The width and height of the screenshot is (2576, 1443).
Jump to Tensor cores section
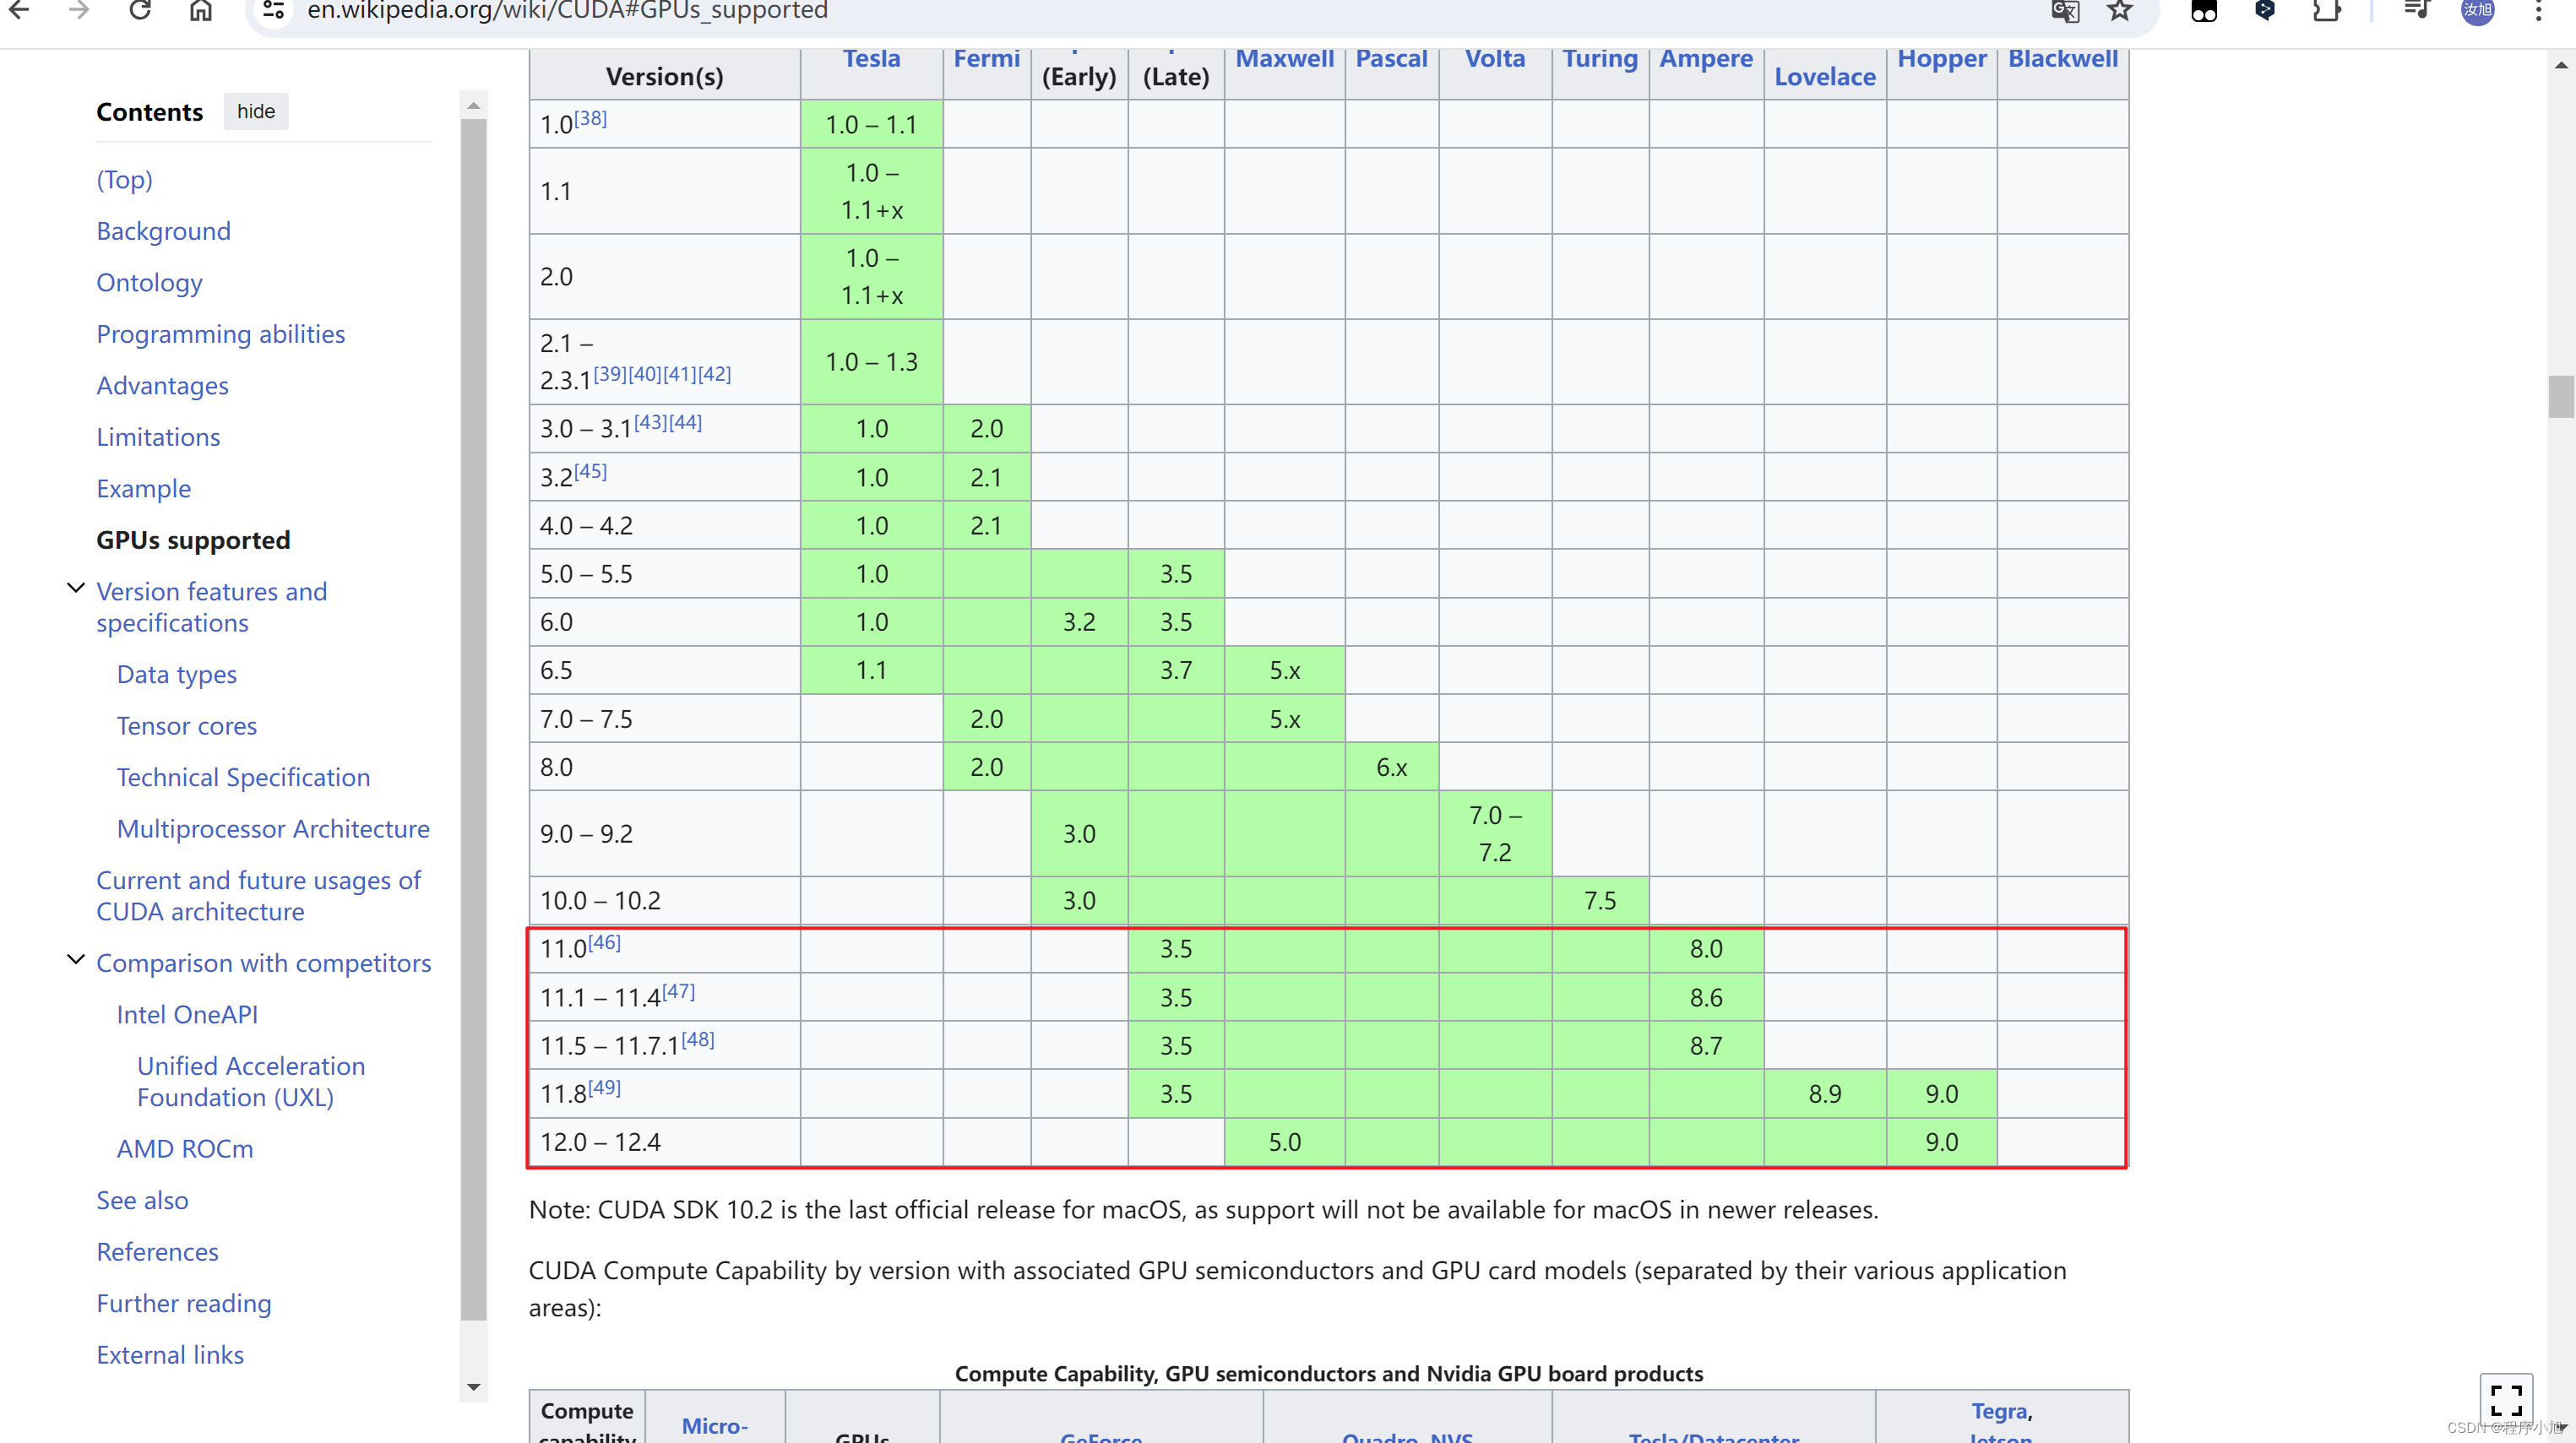click(186, 726)
